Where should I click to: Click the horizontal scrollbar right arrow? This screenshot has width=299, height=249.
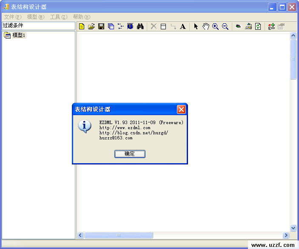click(x=286, y=235)
